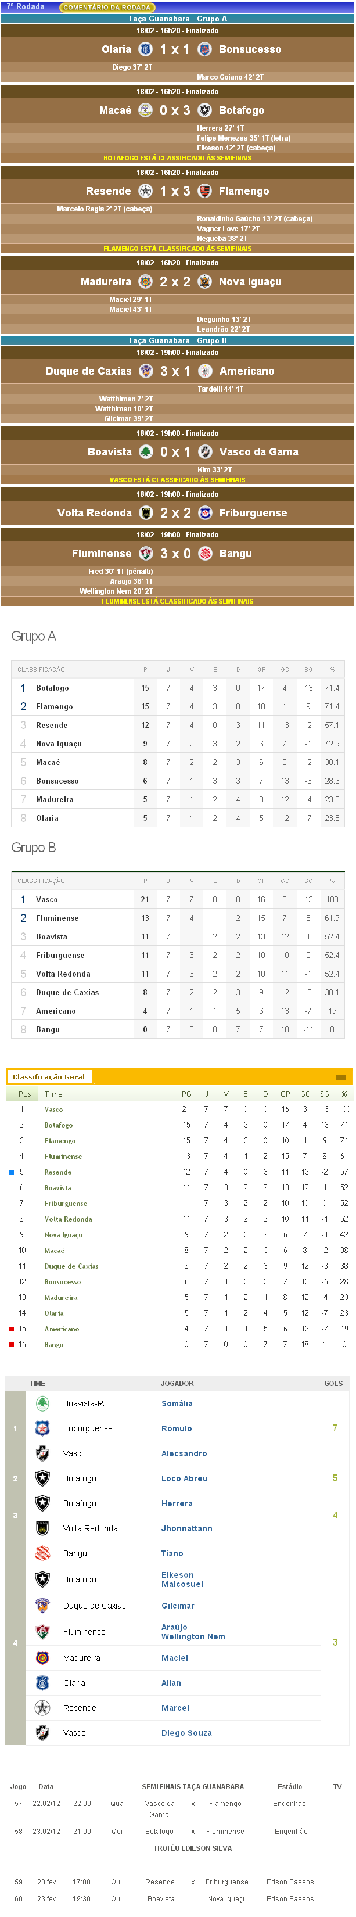This screenshot has height=1917, width=356.
Task: Collapse the Classificação Geral panel
Action: [x=340, y=1077]
